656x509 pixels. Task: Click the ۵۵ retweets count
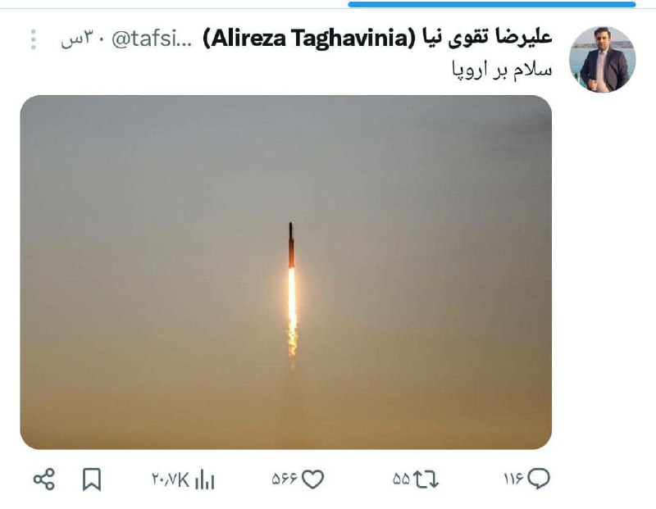401,479
